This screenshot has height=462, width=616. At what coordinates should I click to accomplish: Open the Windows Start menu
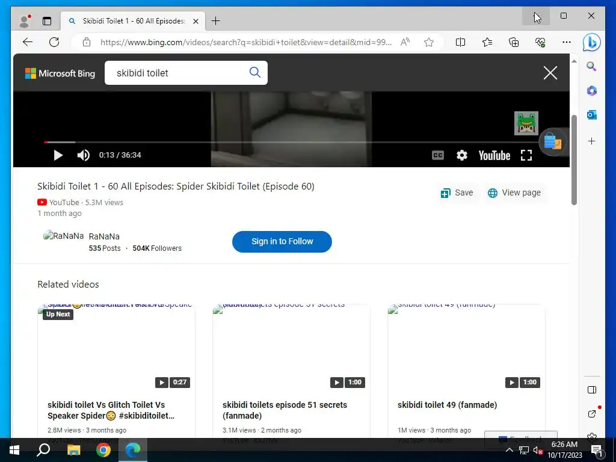(14, 450)
